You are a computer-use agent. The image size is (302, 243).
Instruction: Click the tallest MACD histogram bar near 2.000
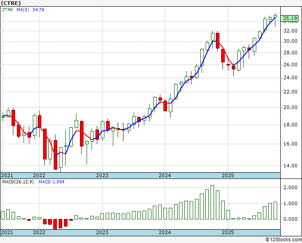coord(212,202)
